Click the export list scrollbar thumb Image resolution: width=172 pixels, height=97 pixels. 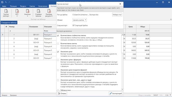122,44
